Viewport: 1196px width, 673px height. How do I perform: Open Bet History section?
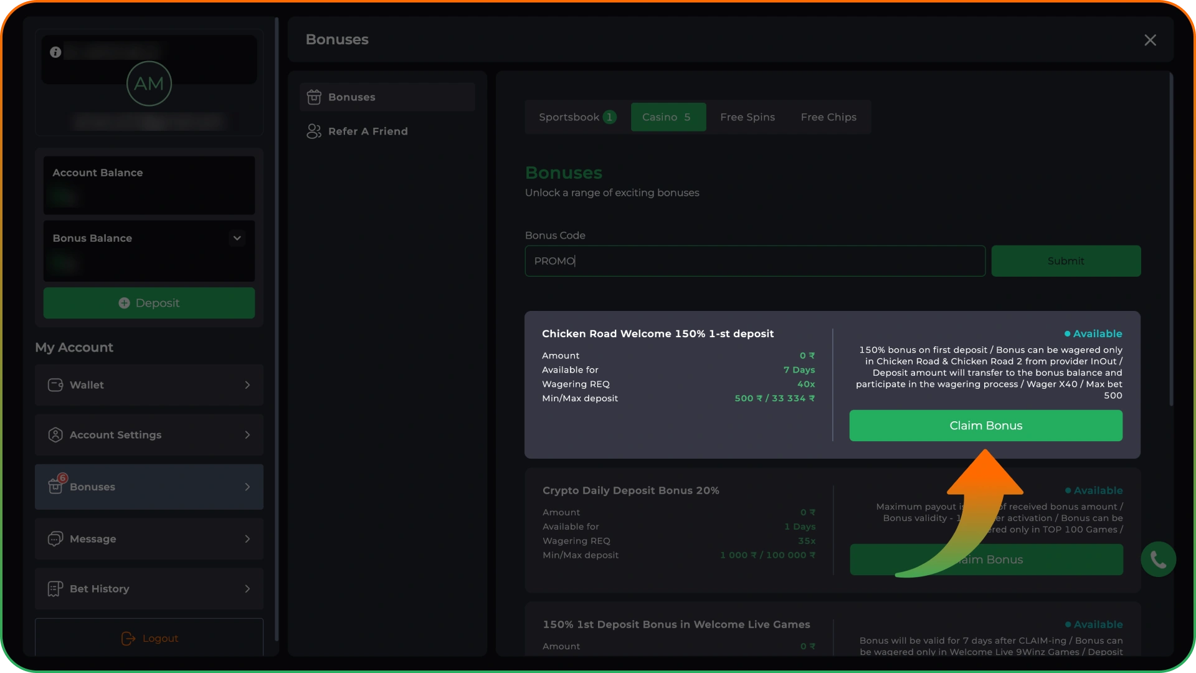pyautogui.click(x=149, y=589)
